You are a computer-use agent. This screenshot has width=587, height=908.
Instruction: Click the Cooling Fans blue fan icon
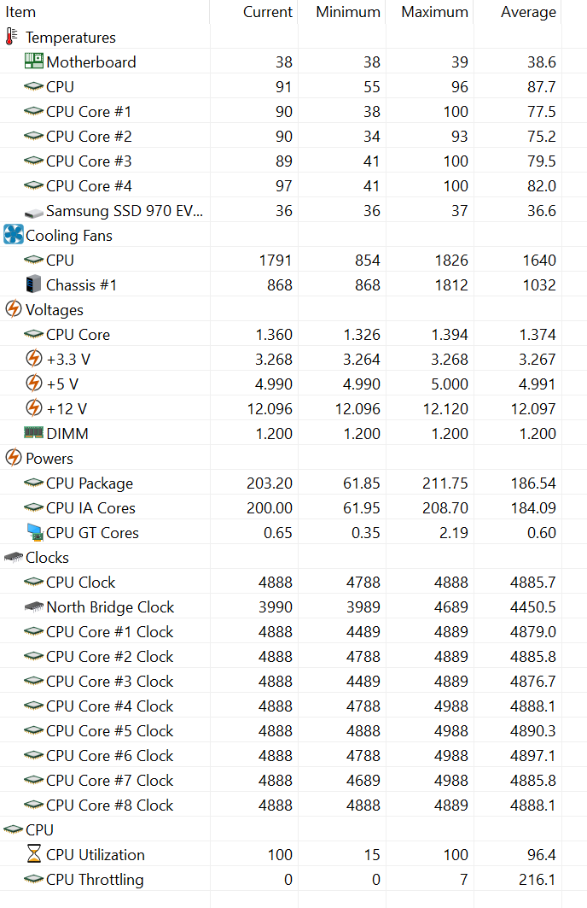(14, 235)
